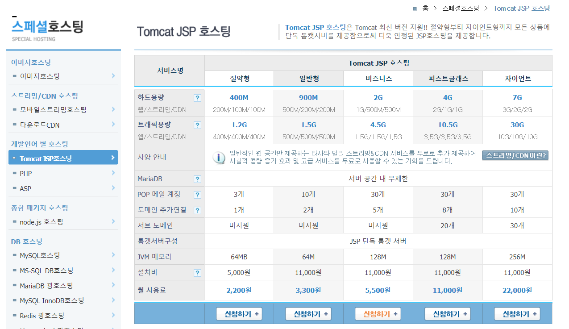Click 신청하기 button for 절약형 plan
569x329 pixels.
(239, 314)
